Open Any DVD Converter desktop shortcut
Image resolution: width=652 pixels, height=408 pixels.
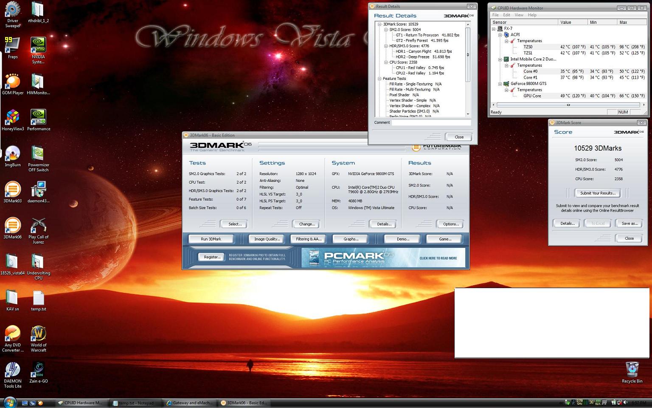click(x=13, y=339)
